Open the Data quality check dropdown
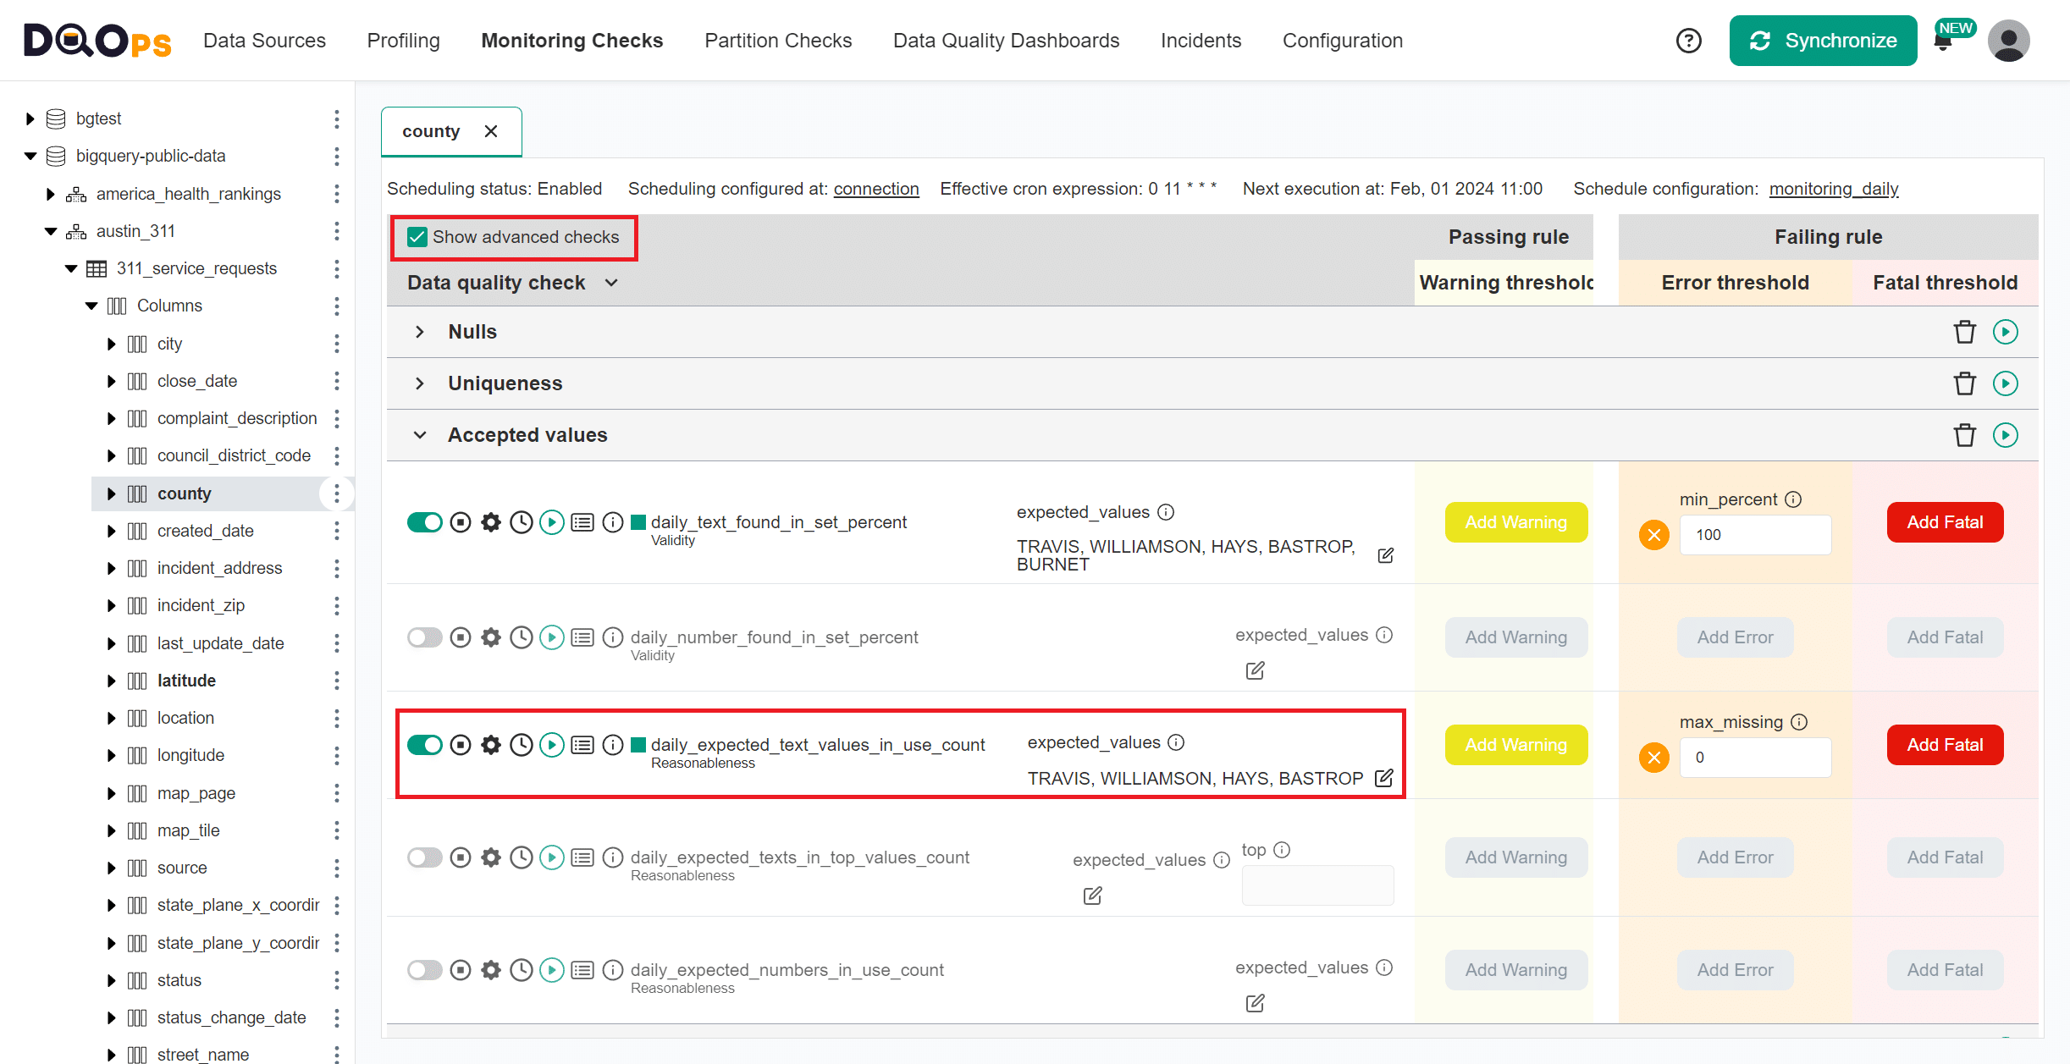 pos(611,283)
